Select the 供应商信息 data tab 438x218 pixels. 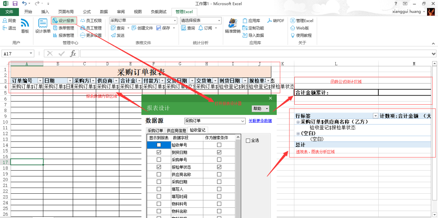point(176,130)
